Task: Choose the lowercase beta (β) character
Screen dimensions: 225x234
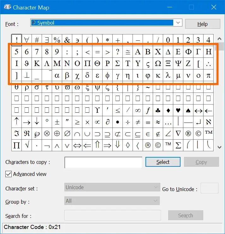Action: (67, 75)
